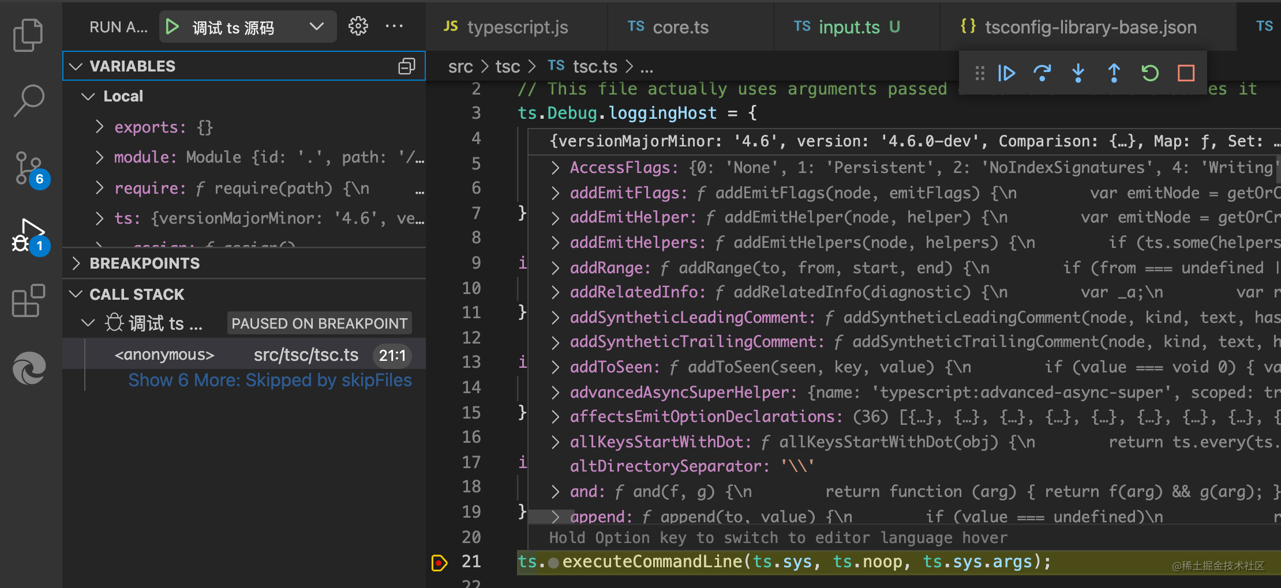Click the inline breakpoint dot on line 21
The image size is (1281, 588).
[553, 563]
